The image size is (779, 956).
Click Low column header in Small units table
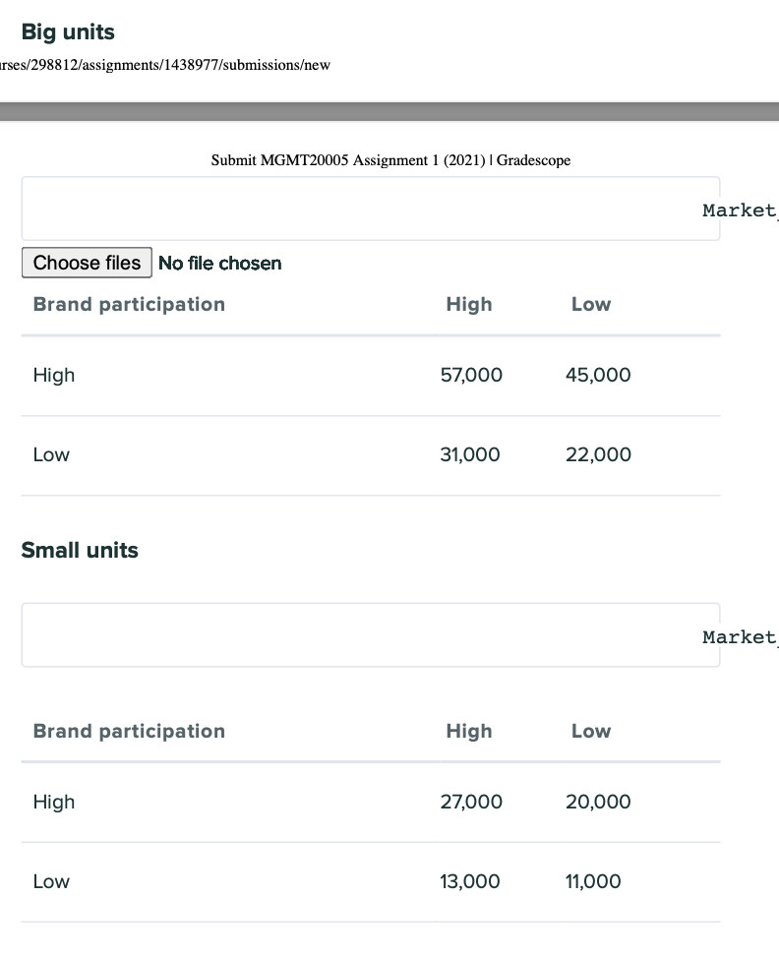point(590,731)
